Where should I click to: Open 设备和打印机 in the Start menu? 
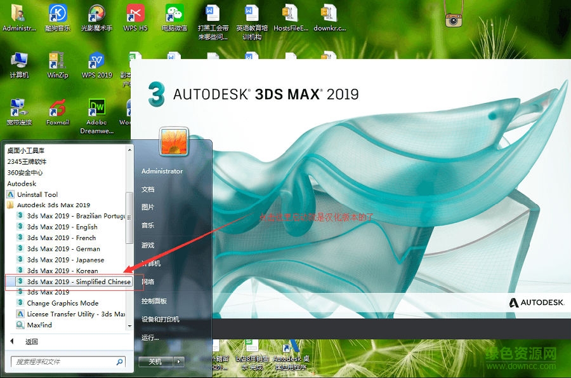160,319
